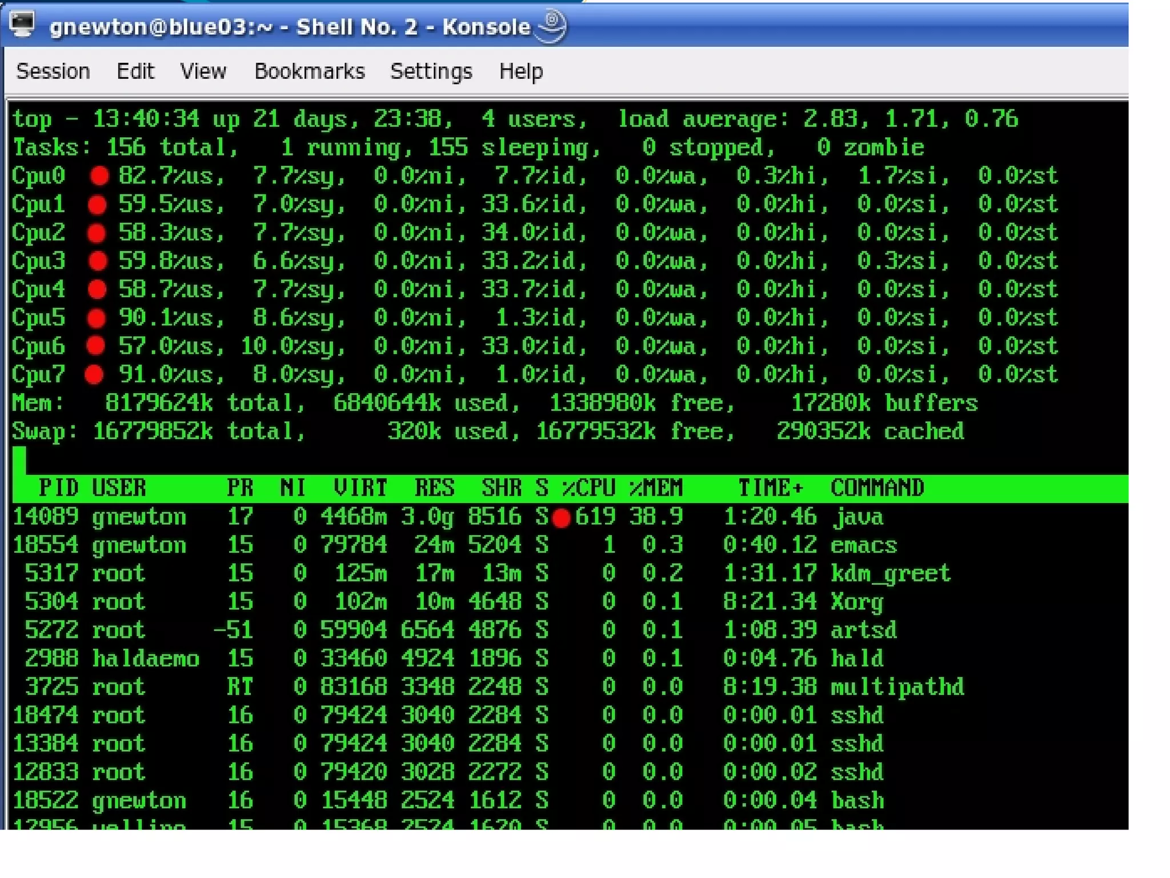
Task: Click the 'haldaemo' user name
Action: point(146,658)
